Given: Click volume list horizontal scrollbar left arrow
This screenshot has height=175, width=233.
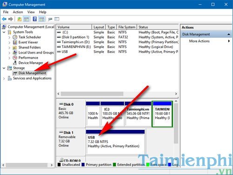Looking at the screenshot, I should pos(58,94).
